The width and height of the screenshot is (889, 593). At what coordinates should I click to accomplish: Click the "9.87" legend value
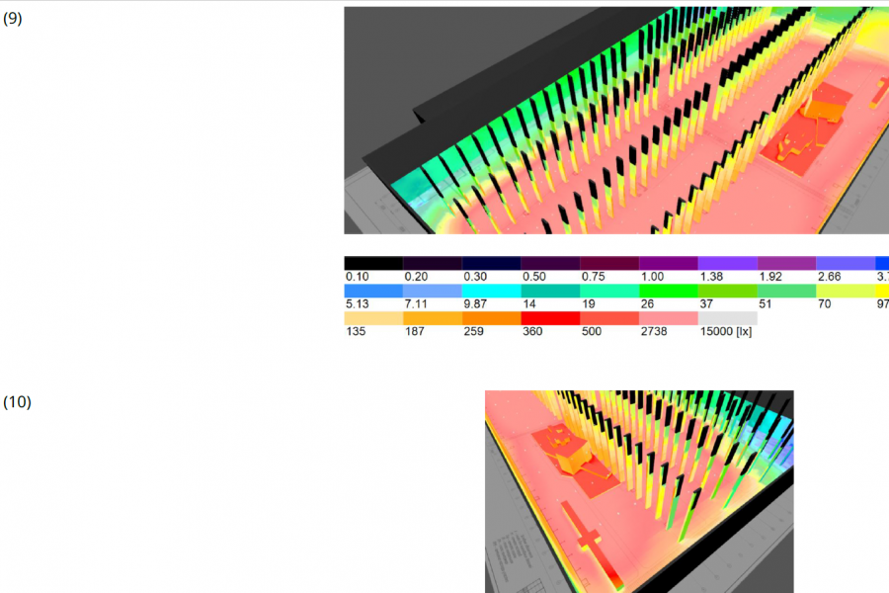(x=475, y=304)
